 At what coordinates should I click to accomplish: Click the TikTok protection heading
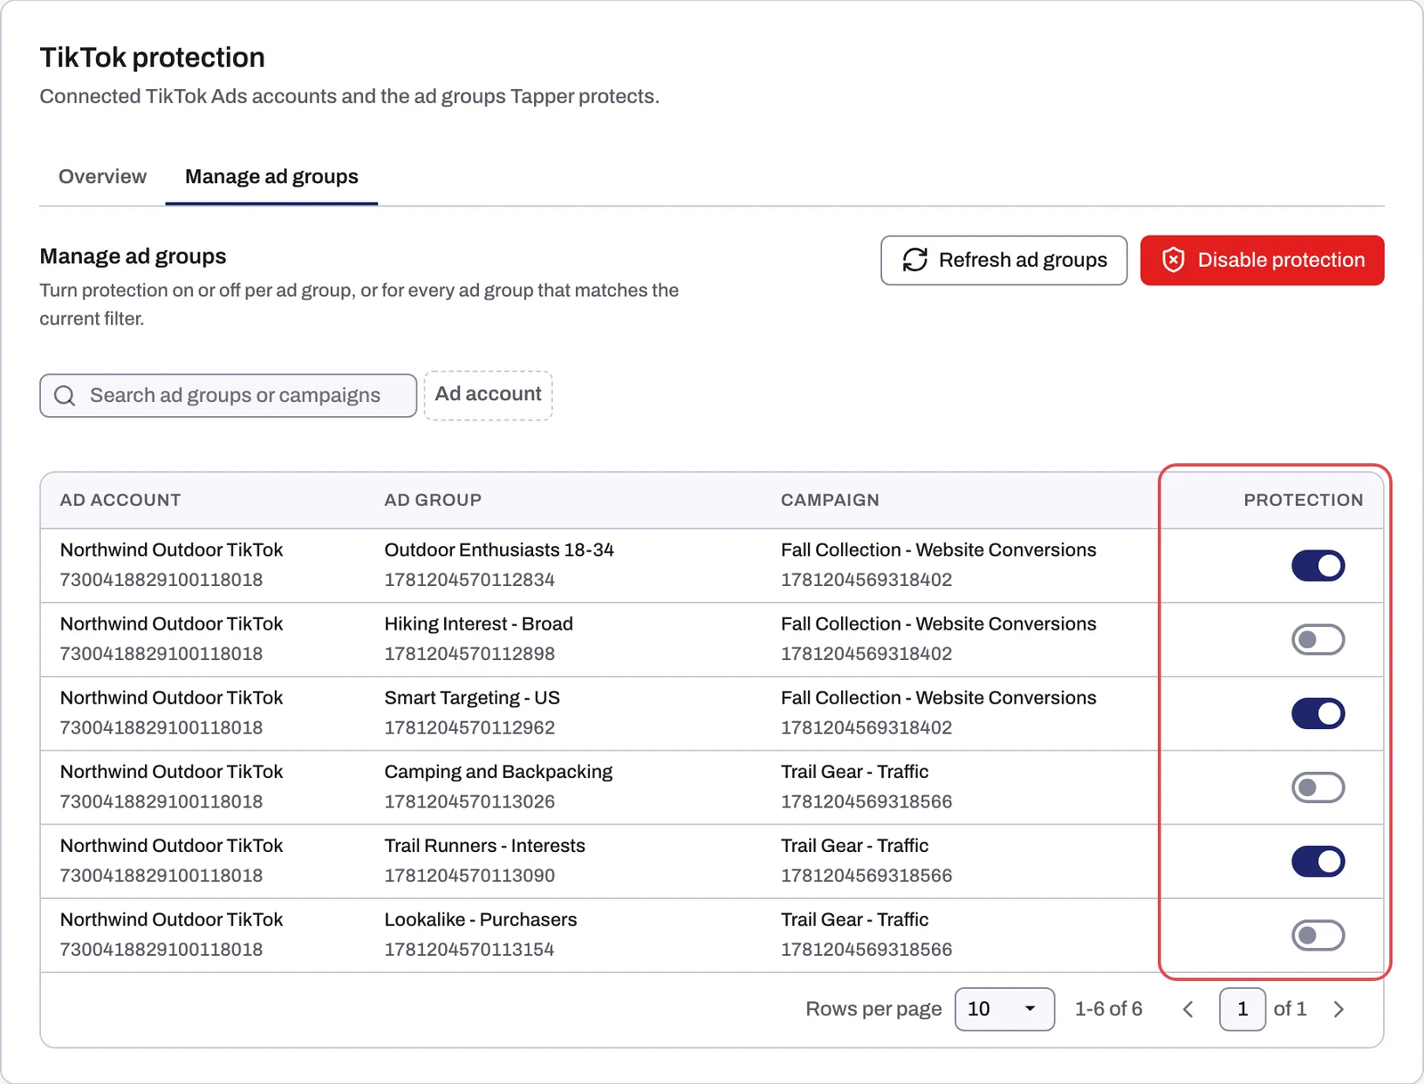(152, 58)
